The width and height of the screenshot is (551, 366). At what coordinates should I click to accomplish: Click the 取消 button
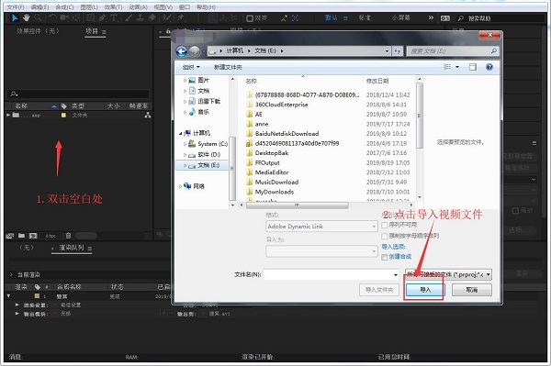(x=472, y=290)
